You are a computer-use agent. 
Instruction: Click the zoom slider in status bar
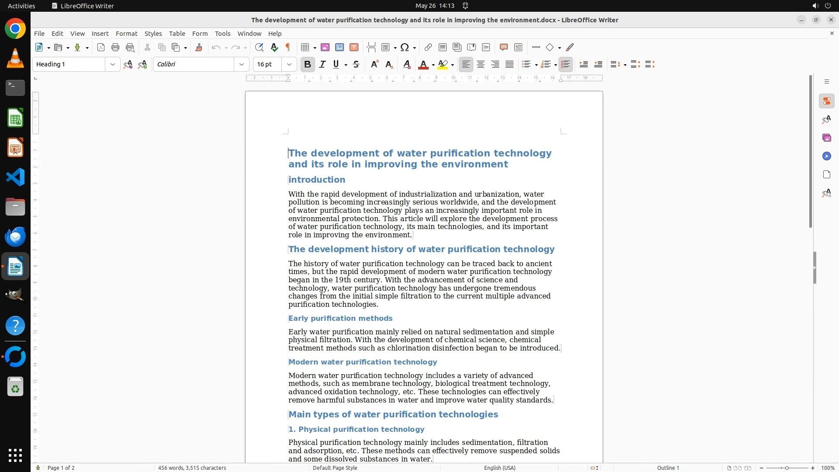point(787,468)
